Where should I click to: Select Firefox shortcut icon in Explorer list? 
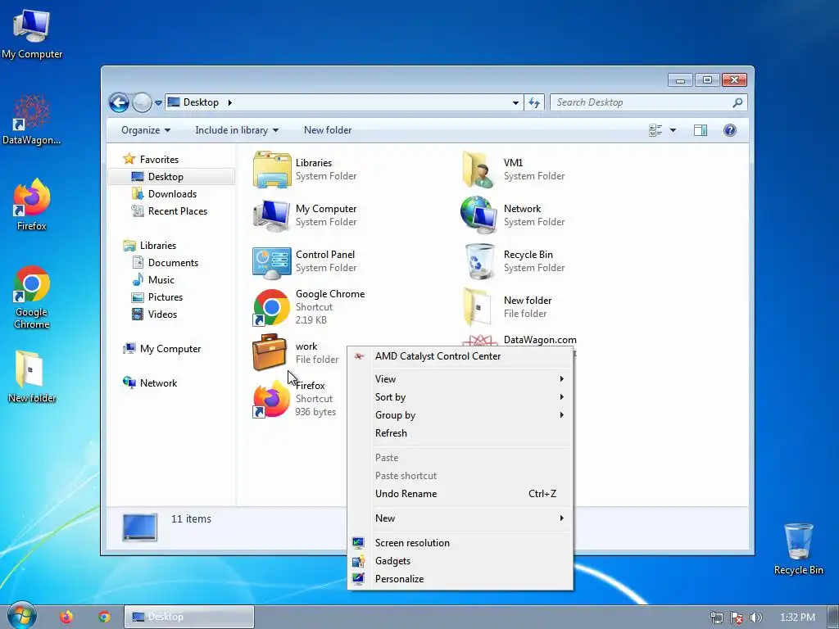pyautogui.click(x=271, y=400)
